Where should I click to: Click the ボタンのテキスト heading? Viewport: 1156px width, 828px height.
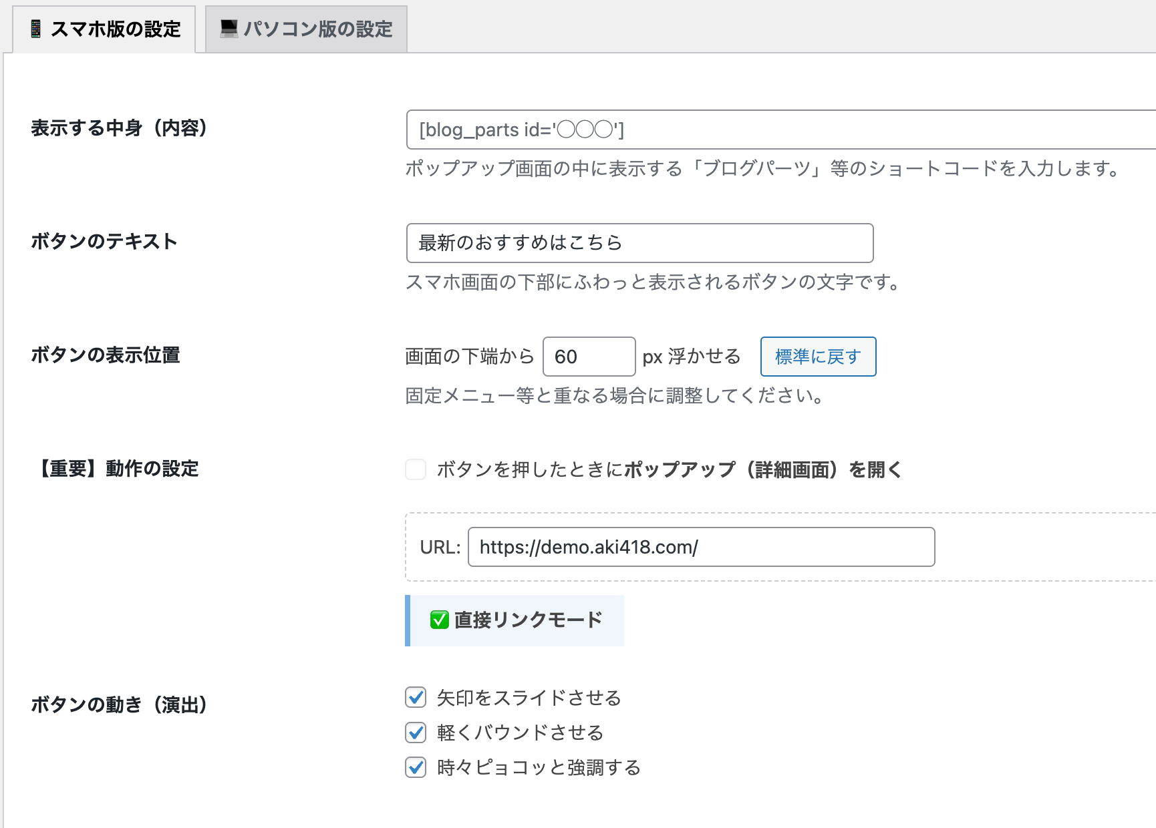[104, 241]
